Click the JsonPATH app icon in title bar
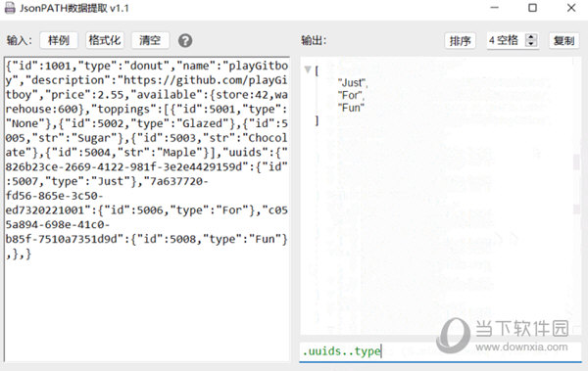 (x=10, y=8)
